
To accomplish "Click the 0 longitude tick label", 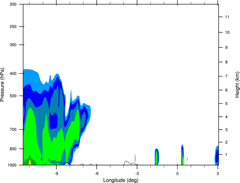I will (x=177, y=173).
